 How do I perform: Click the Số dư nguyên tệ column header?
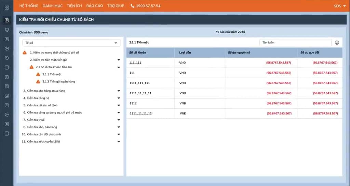click(x=239, y=53)
